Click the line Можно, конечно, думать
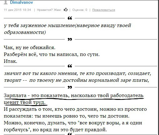159x135 pixels. coord(73,123)
